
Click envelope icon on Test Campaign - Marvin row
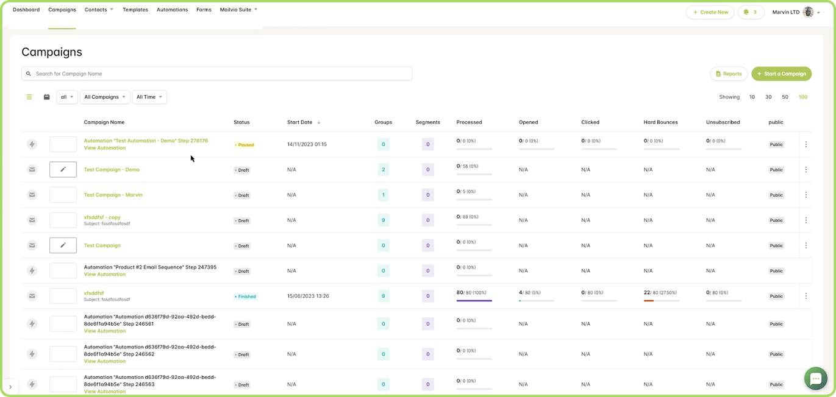32,195
